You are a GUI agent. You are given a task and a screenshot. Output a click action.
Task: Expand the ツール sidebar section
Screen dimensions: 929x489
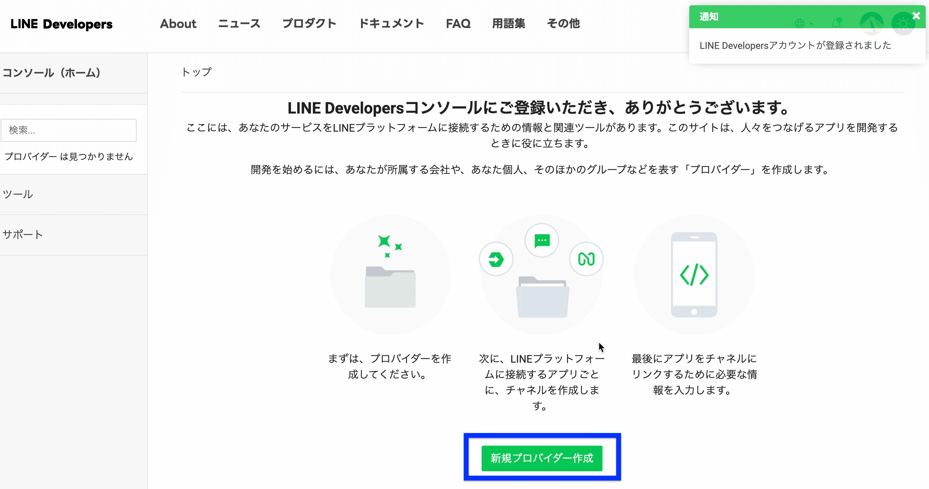(74, 195)
